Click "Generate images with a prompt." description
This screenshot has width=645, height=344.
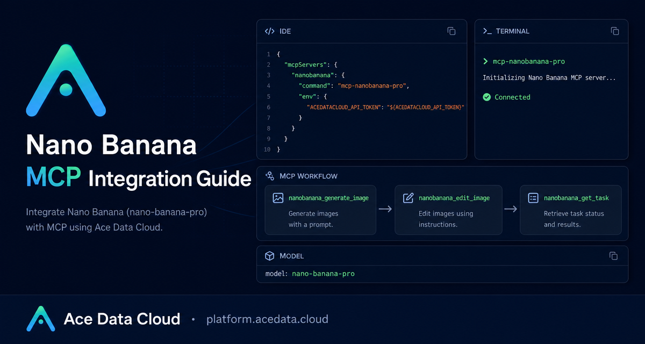click(x=313, y=219)
